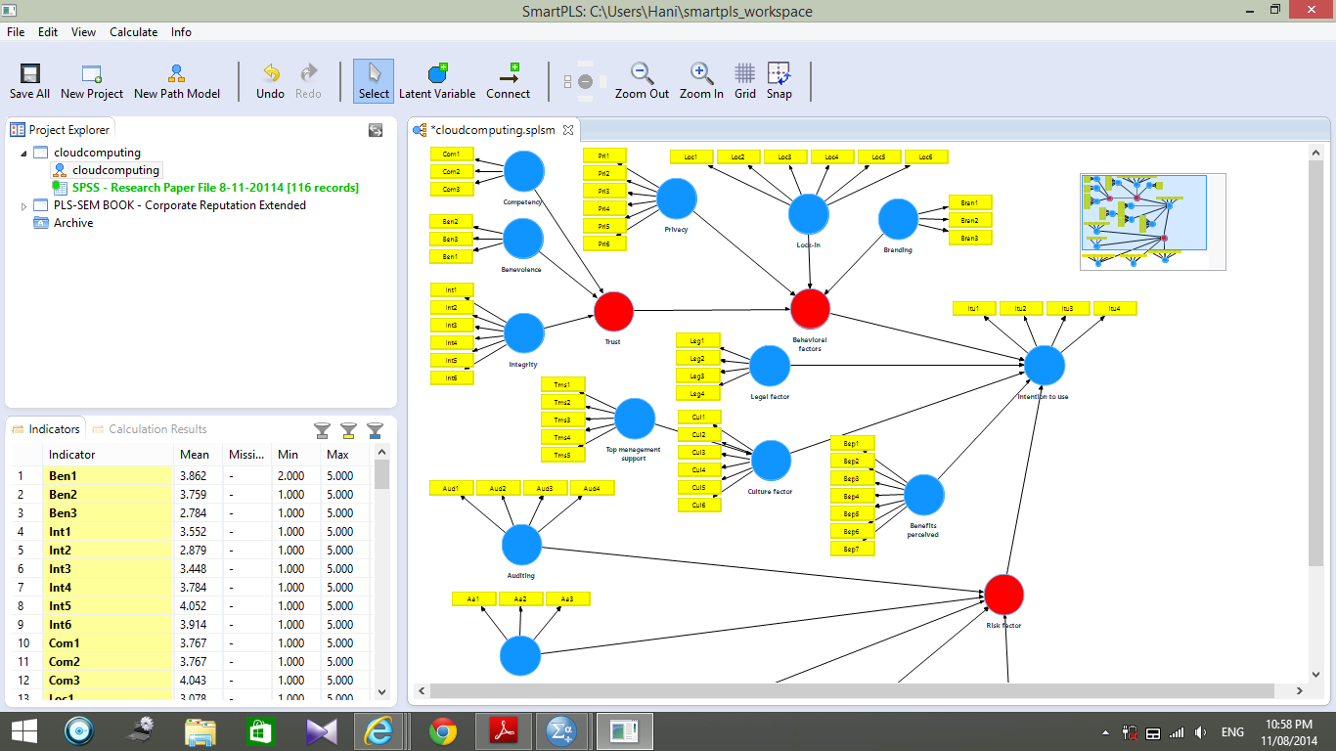Click the Max column header
Screen dimensions: 1336x751
click(345, 455)
